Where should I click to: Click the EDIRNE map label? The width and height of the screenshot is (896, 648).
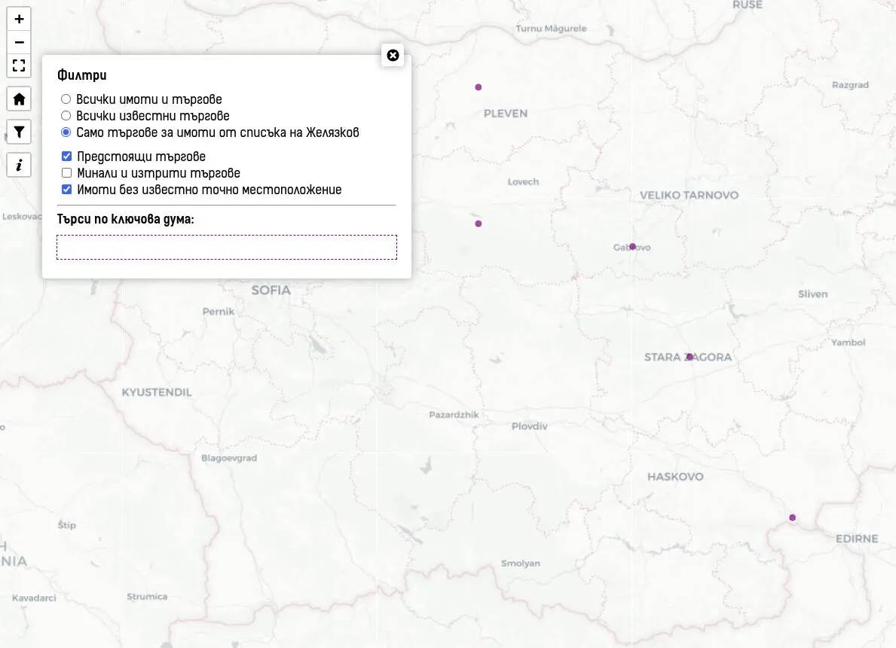tap(857, 539)
